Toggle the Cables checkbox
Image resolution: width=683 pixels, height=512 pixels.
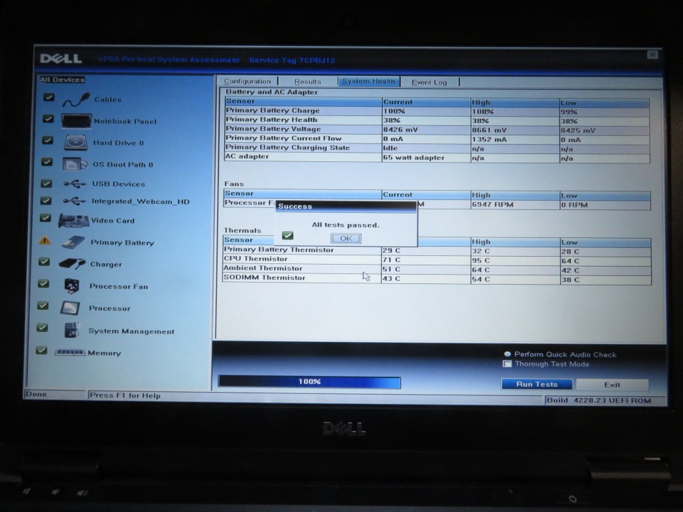pos(49,97)
